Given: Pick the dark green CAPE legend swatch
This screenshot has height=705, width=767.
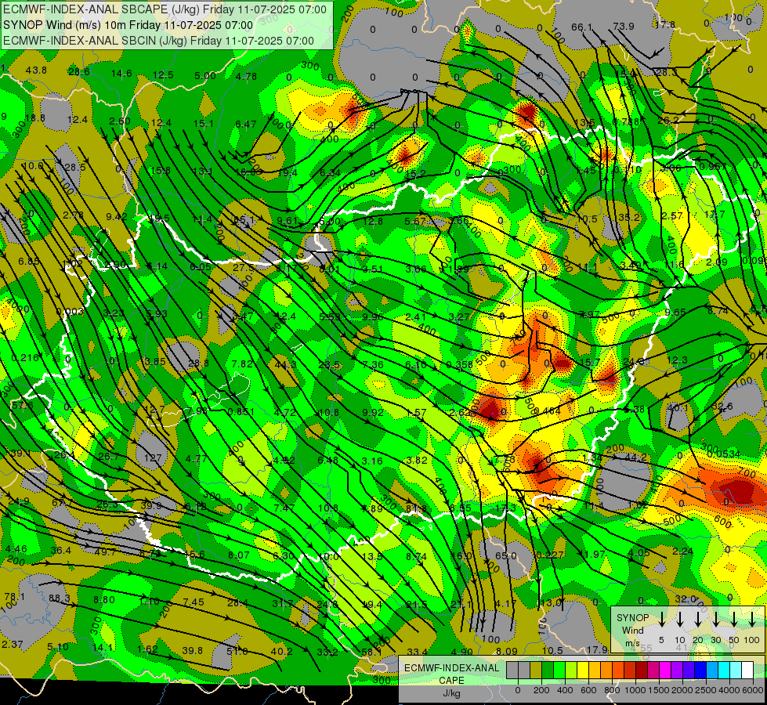Looking at the screenshot, I should (x=548, y=670).
